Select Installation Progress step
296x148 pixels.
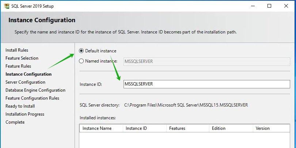pos(25,114)
